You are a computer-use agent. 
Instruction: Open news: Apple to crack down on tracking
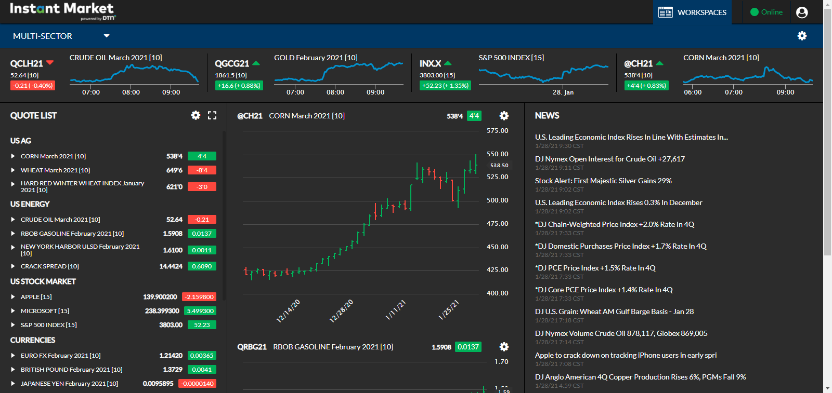626,355
